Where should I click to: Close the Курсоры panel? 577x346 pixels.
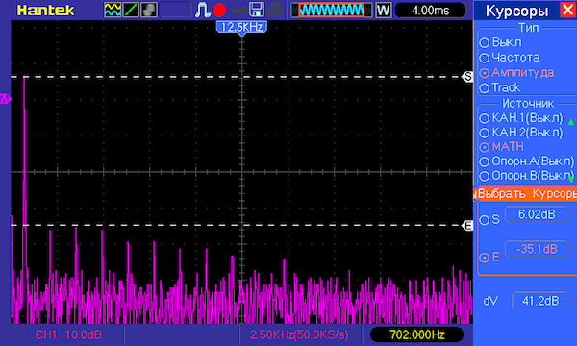567,10
